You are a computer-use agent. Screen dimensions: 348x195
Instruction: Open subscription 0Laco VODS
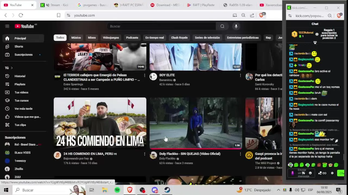coord(23,152)
